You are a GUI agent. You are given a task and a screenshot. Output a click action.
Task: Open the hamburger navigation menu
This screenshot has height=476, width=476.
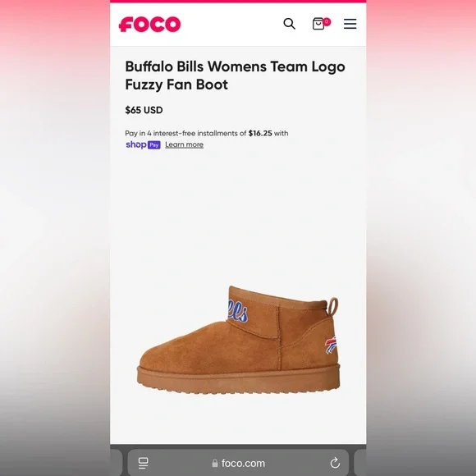click(350, 24)
